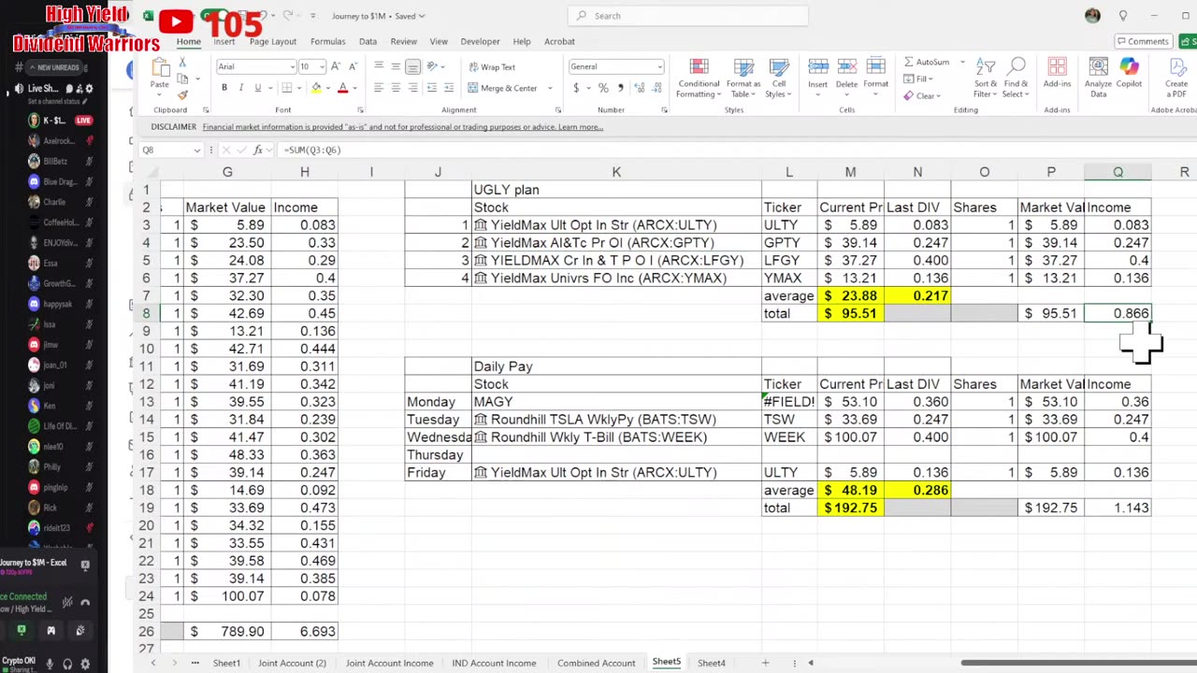Increase font size with the larger A icon
Viewport: 1197px width, 673px height.
336,66
